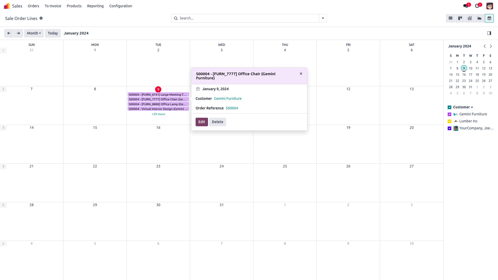Switch to list view

click(451, 18)
